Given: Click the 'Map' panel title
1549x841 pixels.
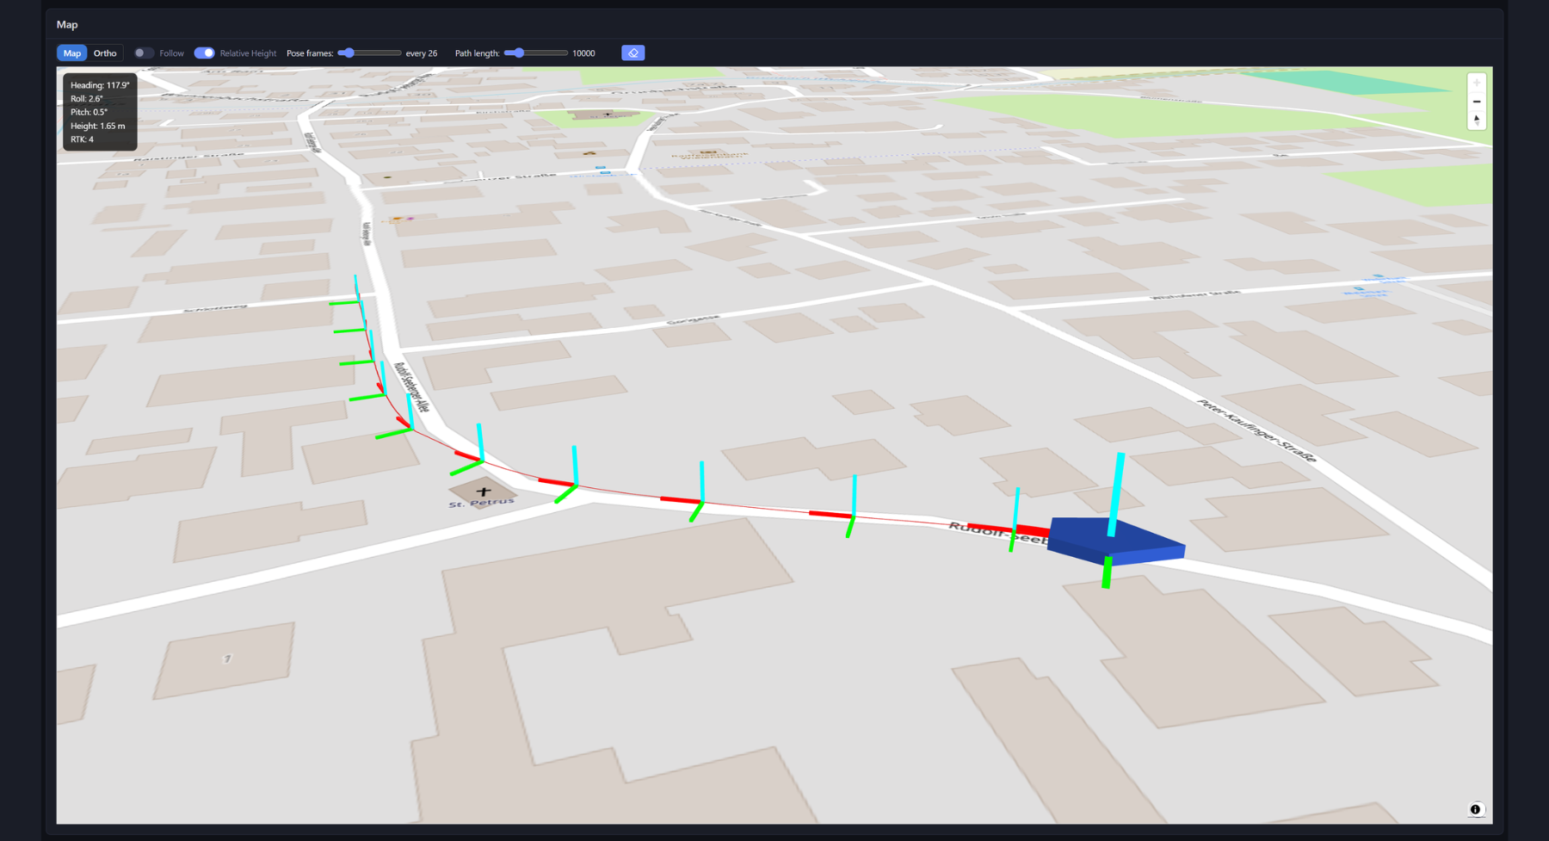Looking at the screenshot, I should (x=67, y=24).
